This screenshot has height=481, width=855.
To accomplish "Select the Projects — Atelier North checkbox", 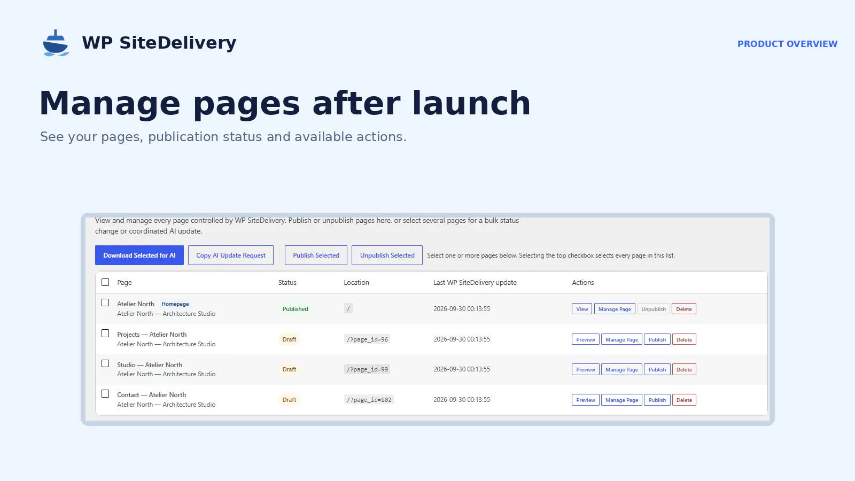I will coord(105,333).
